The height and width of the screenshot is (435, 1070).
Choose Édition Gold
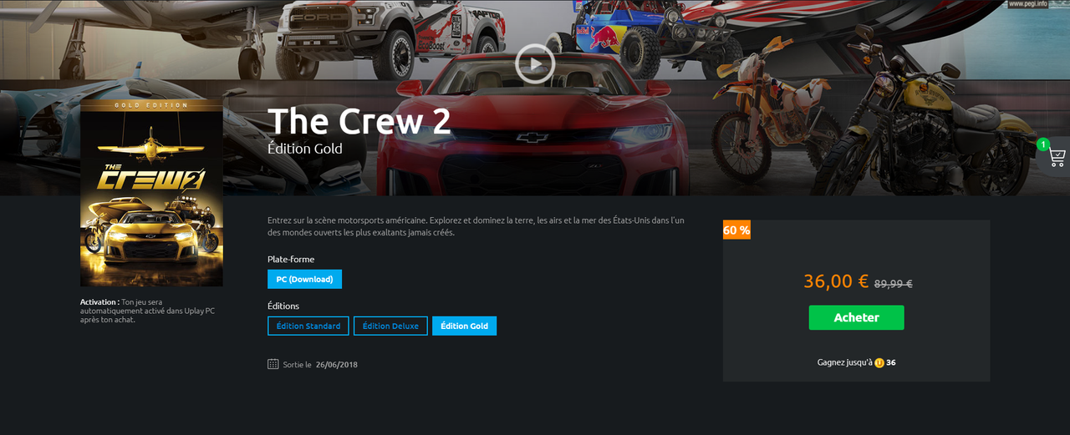(x=464, y=326)
